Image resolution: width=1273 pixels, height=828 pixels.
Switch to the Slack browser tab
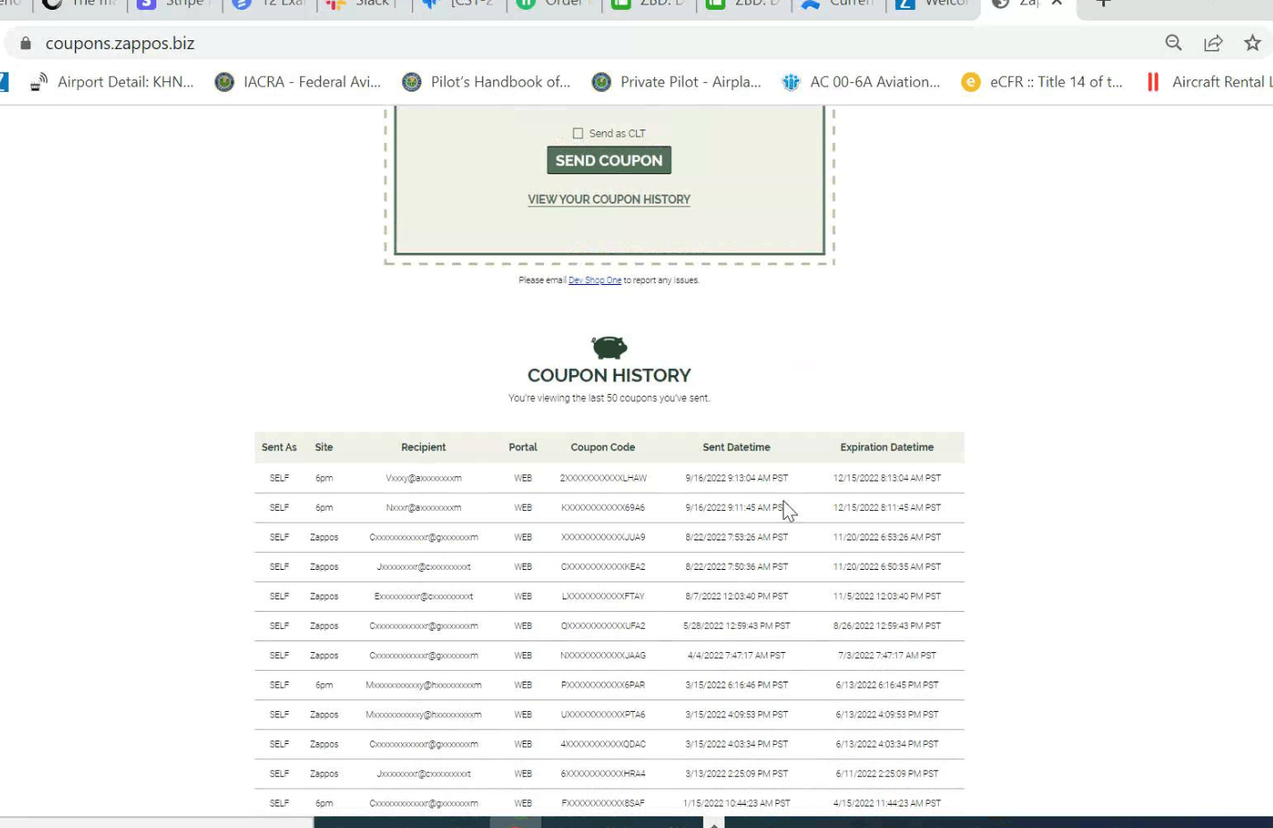pyautogui.click(x=361, y=4)
